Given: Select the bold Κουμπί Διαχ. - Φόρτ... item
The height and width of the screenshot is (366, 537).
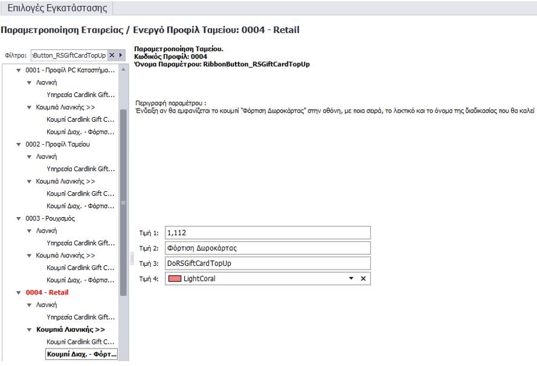Looking at the screenshot, I should pyautogui.click(x=80, y=354).
